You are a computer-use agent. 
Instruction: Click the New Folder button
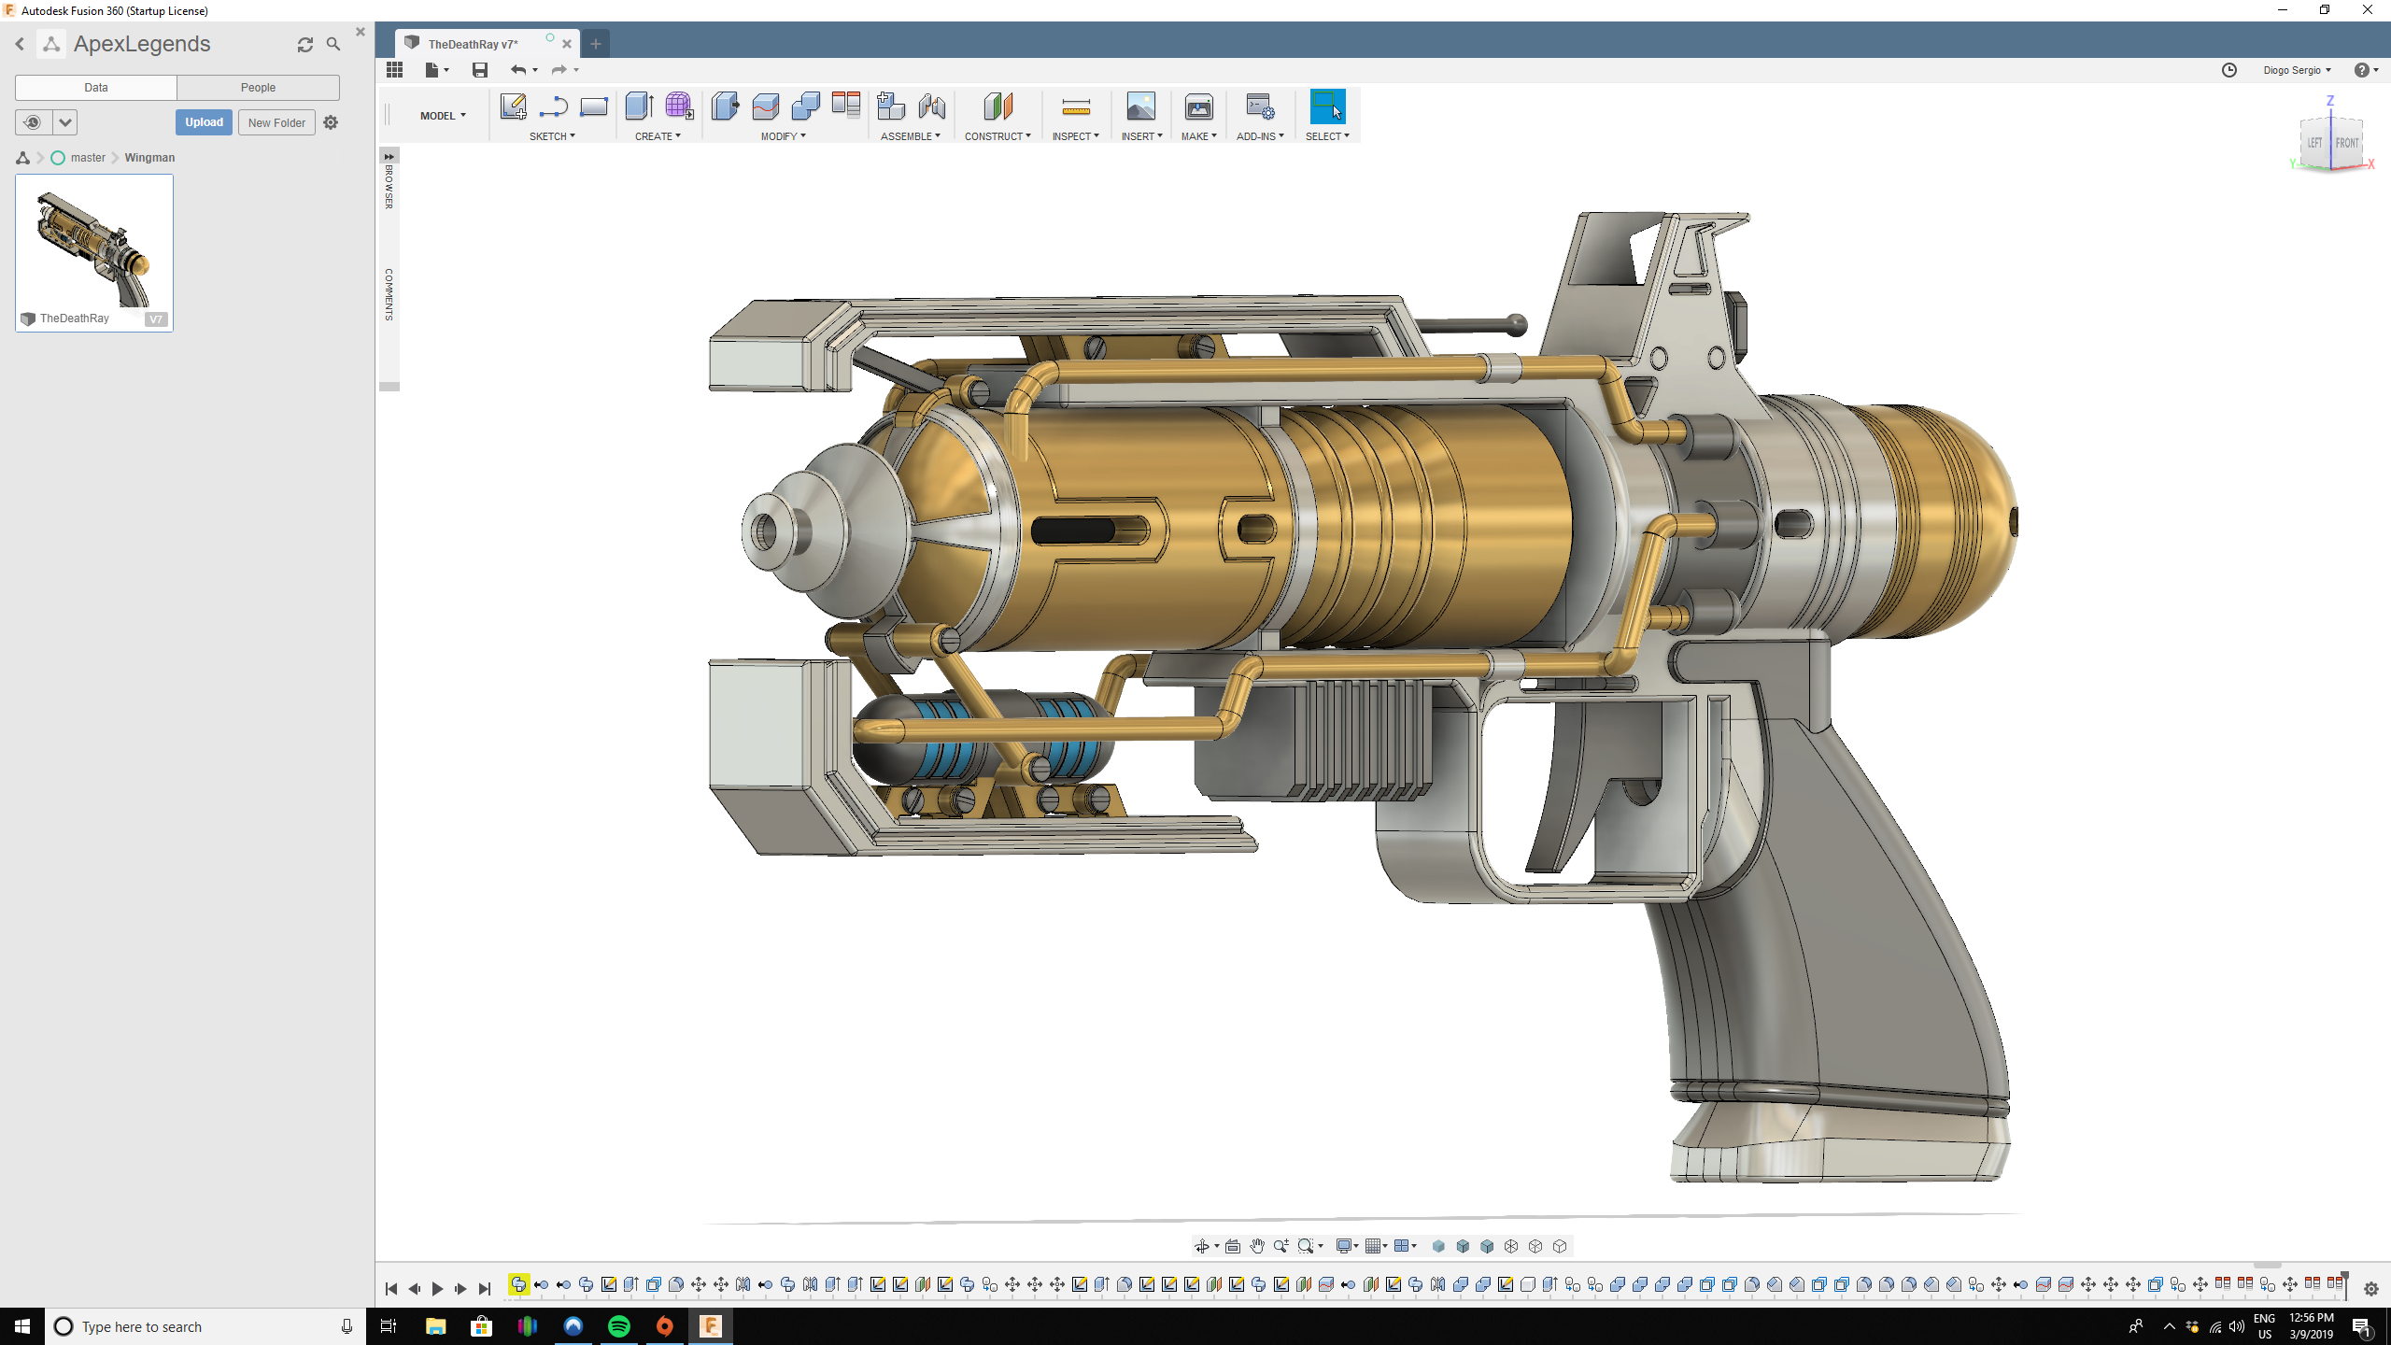tap(276, 122)
